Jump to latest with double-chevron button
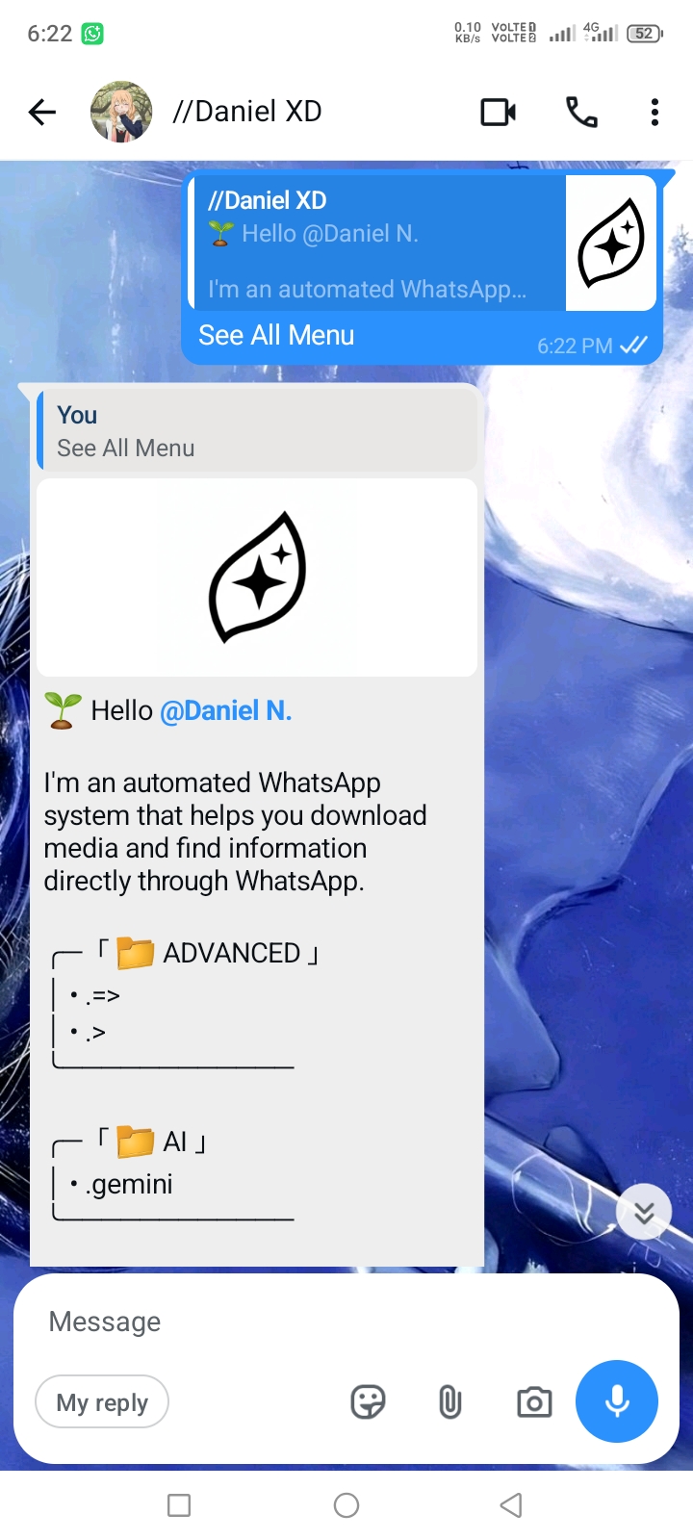Screen dimensions: 693x1540 pos(644,1212)
